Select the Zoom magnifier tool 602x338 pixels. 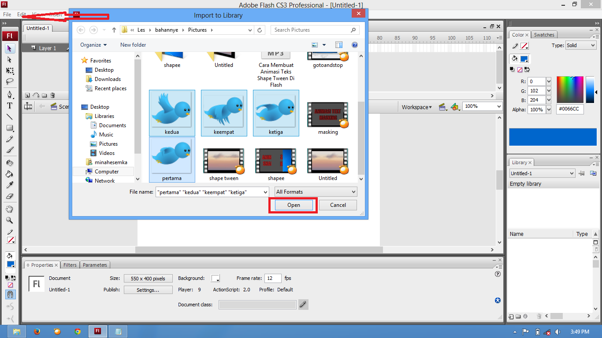point(10,220)
